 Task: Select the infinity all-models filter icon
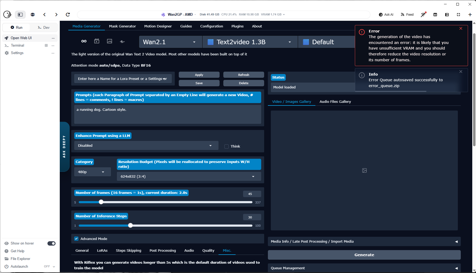(x=84, y=41)
